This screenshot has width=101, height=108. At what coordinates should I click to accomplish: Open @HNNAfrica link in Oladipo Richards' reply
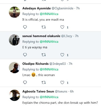(49, 69)
